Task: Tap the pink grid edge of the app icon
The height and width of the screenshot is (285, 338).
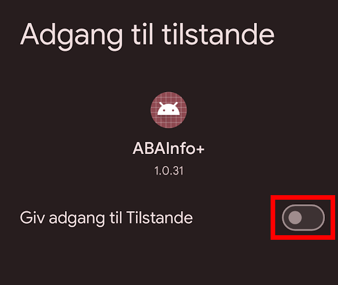Action: [x=168, y=124]
